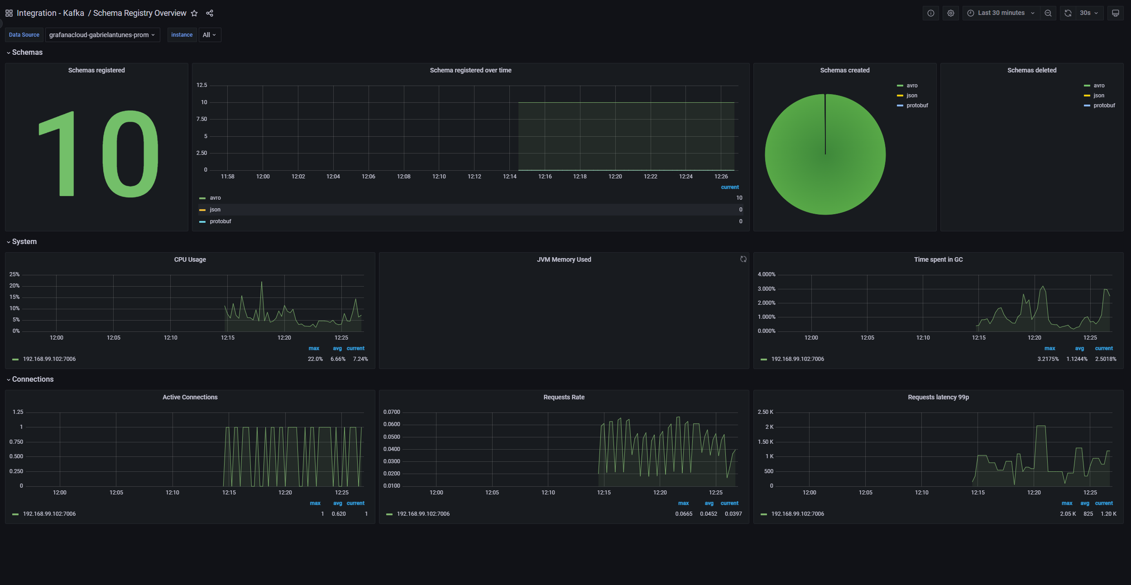View dashboard info with the info icon

tap(931, 13)
